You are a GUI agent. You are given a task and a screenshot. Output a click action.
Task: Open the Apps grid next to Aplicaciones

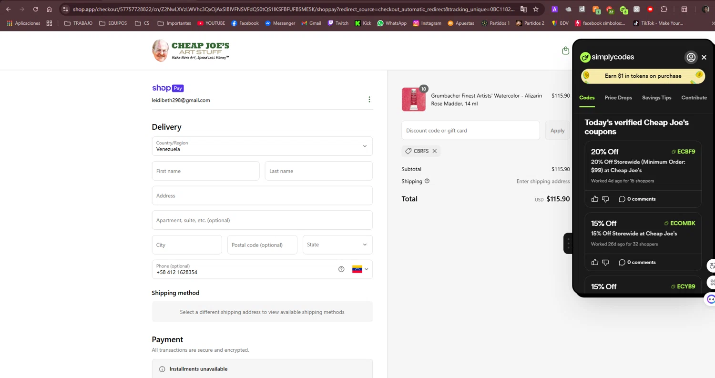[49, 23]
